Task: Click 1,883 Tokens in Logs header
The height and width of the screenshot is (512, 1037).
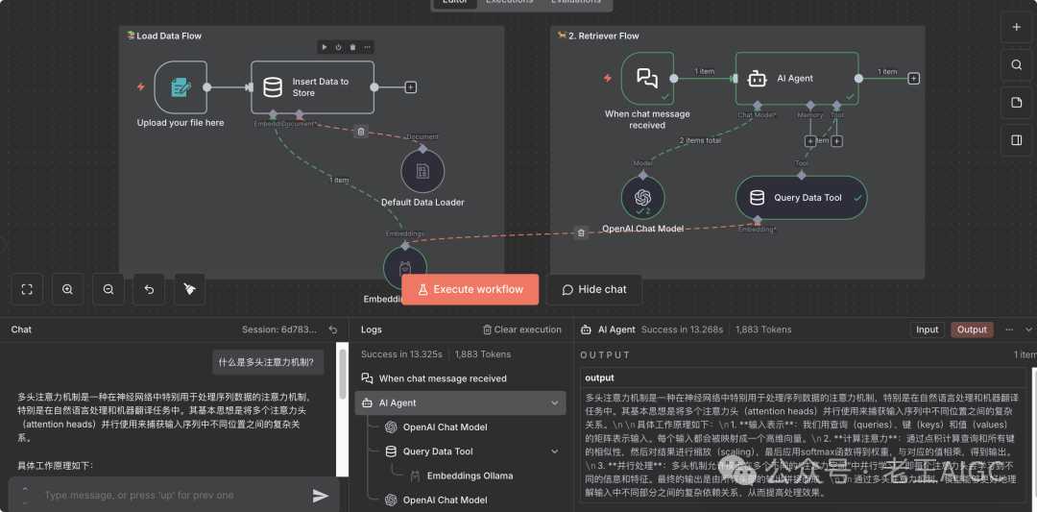Action: [483, 354]
